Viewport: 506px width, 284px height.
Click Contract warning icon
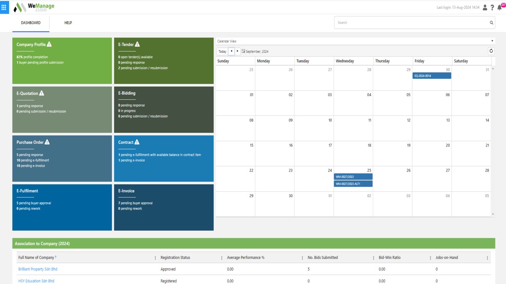pyautogui.click(x=137, y=142)
